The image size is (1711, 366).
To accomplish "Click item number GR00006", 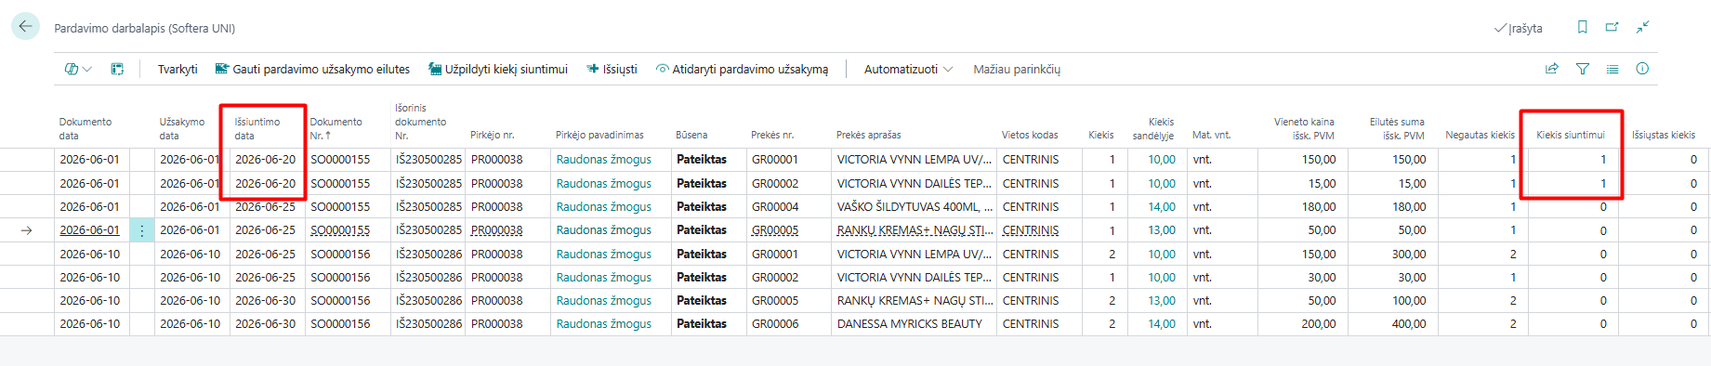I will click(775, 323).
